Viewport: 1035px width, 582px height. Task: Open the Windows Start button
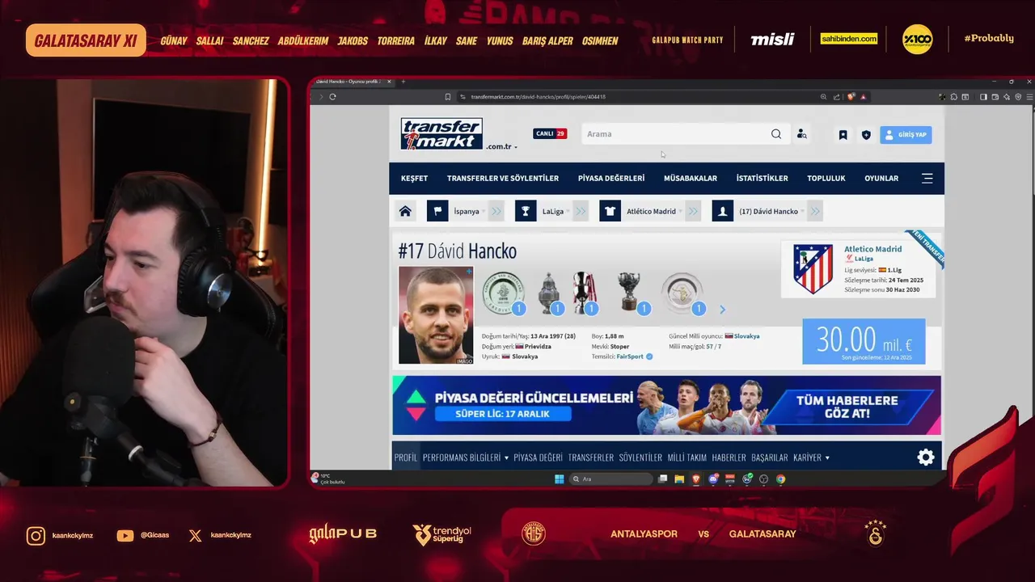pos(559,479)
